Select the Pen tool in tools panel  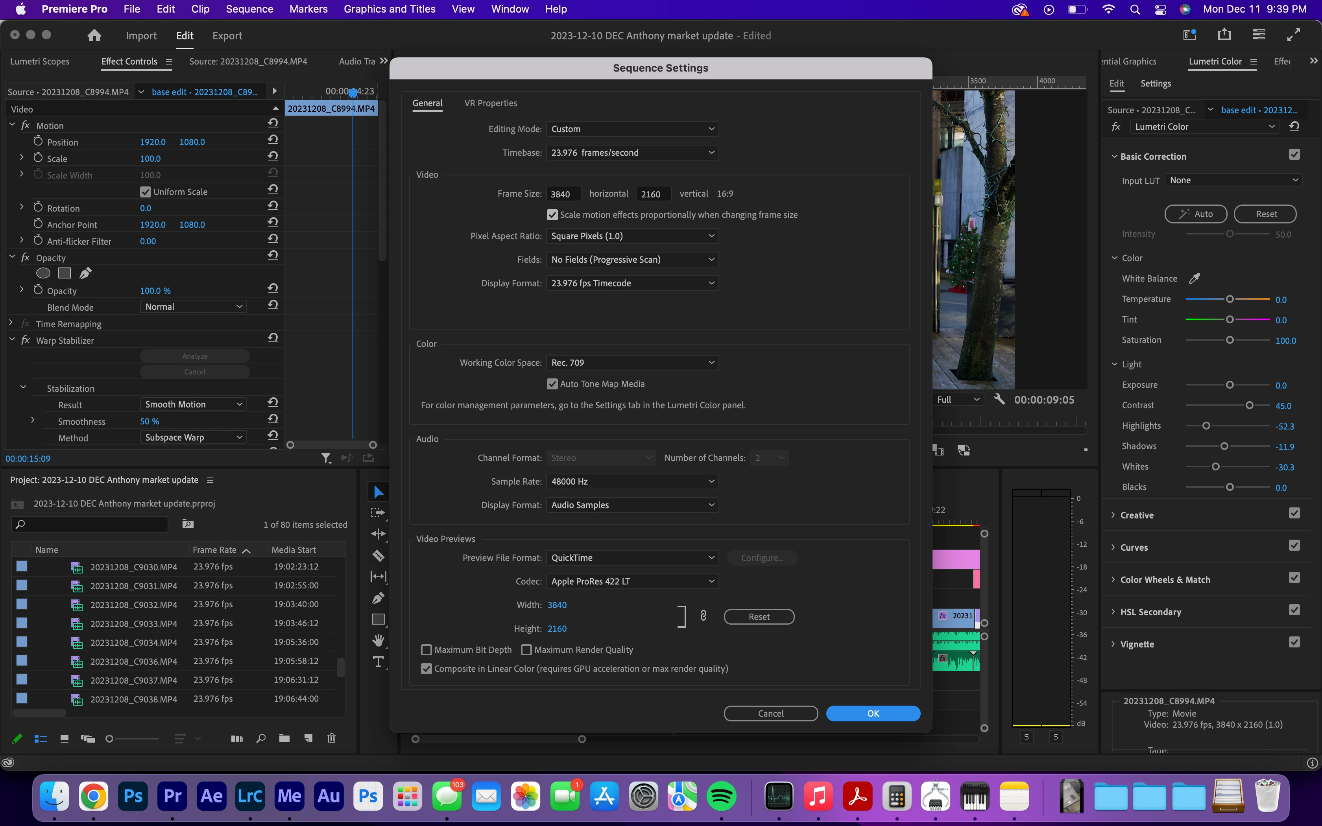point(378,598)
